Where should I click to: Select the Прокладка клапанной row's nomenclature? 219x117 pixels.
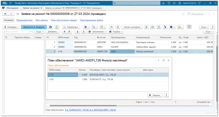pyautogui.click(x=146, y=42)
